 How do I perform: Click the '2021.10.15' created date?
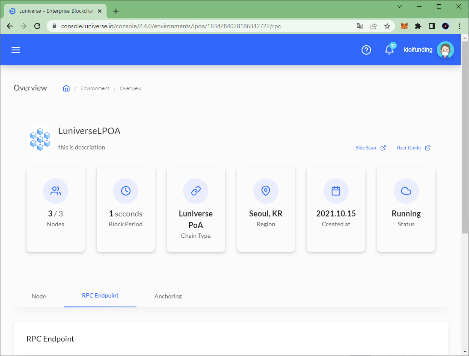(336, 214)
